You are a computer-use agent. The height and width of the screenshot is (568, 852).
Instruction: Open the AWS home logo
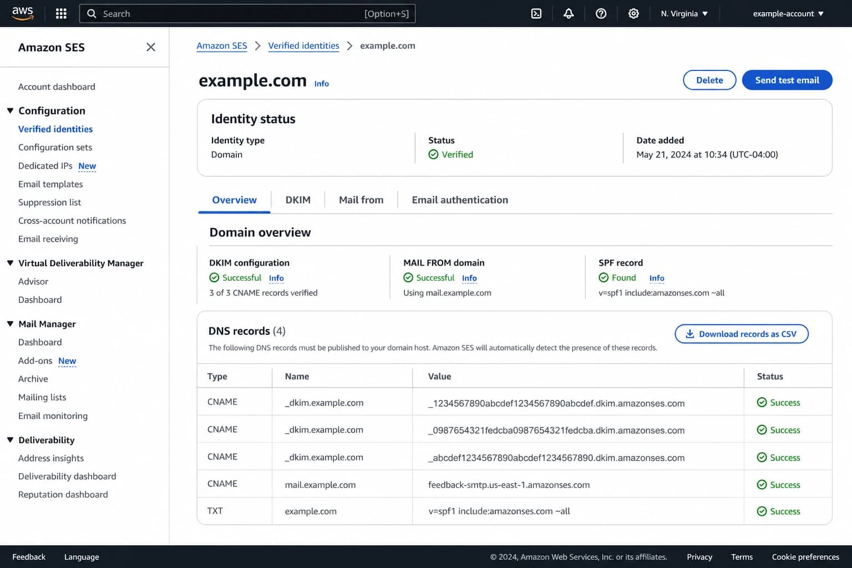coord(23,13)
